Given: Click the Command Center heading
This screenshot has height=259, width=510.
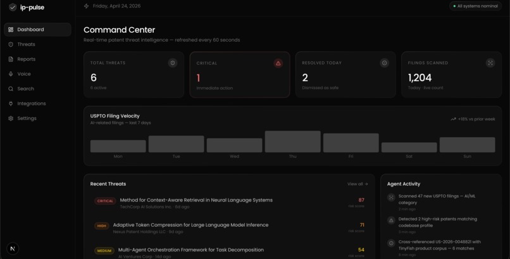Looking at the screenshot, I should coord(120,30).
